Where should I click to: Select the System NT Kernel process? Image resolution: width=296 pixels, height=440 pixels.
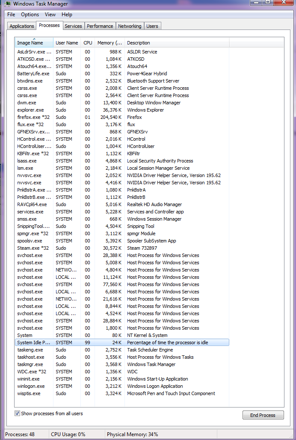point(122,335)
